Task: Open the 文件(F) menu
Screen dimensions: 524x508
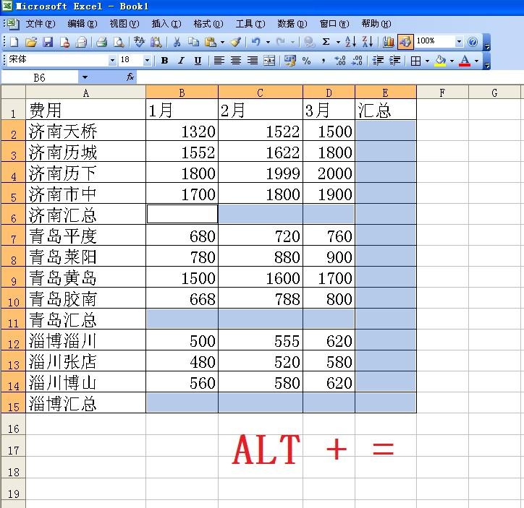Action: pos(41,24)
